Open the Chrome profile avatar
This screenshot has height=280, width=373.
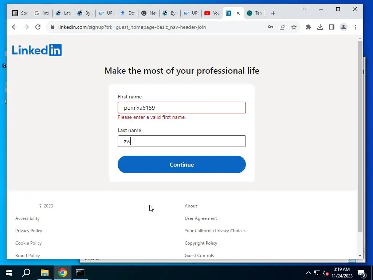343,27
